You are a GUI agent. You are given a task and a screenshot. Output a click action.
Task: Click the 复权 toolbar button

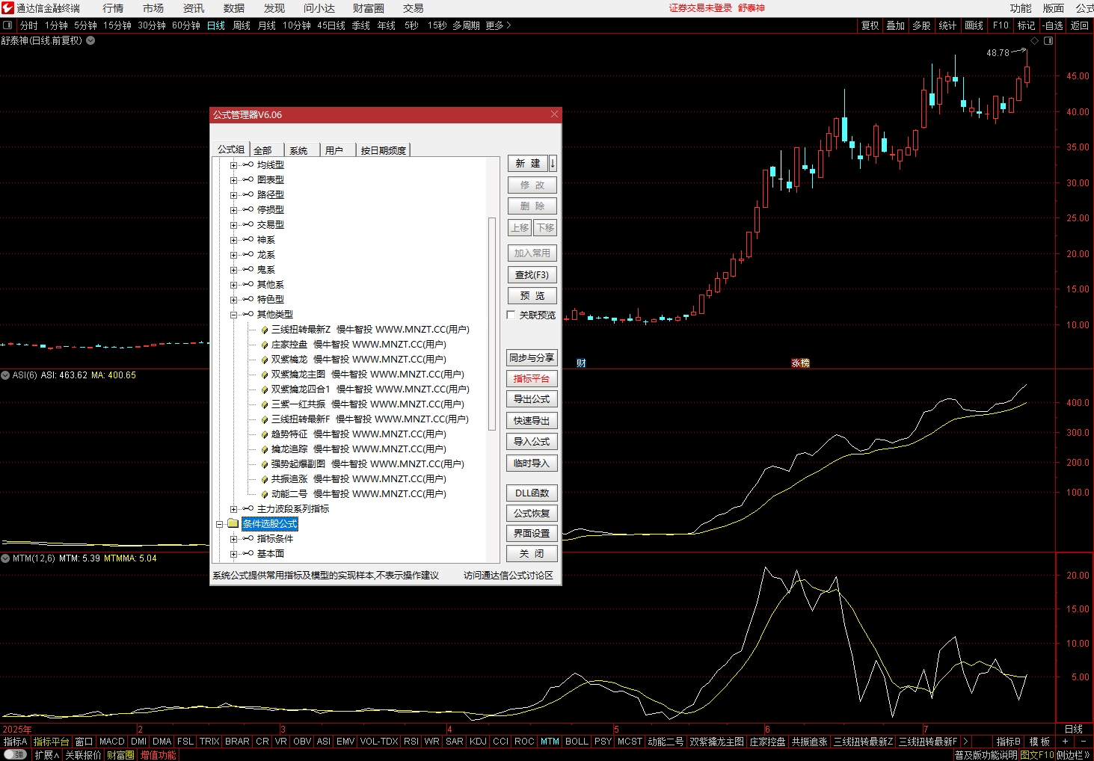click(x=870, y=25)
